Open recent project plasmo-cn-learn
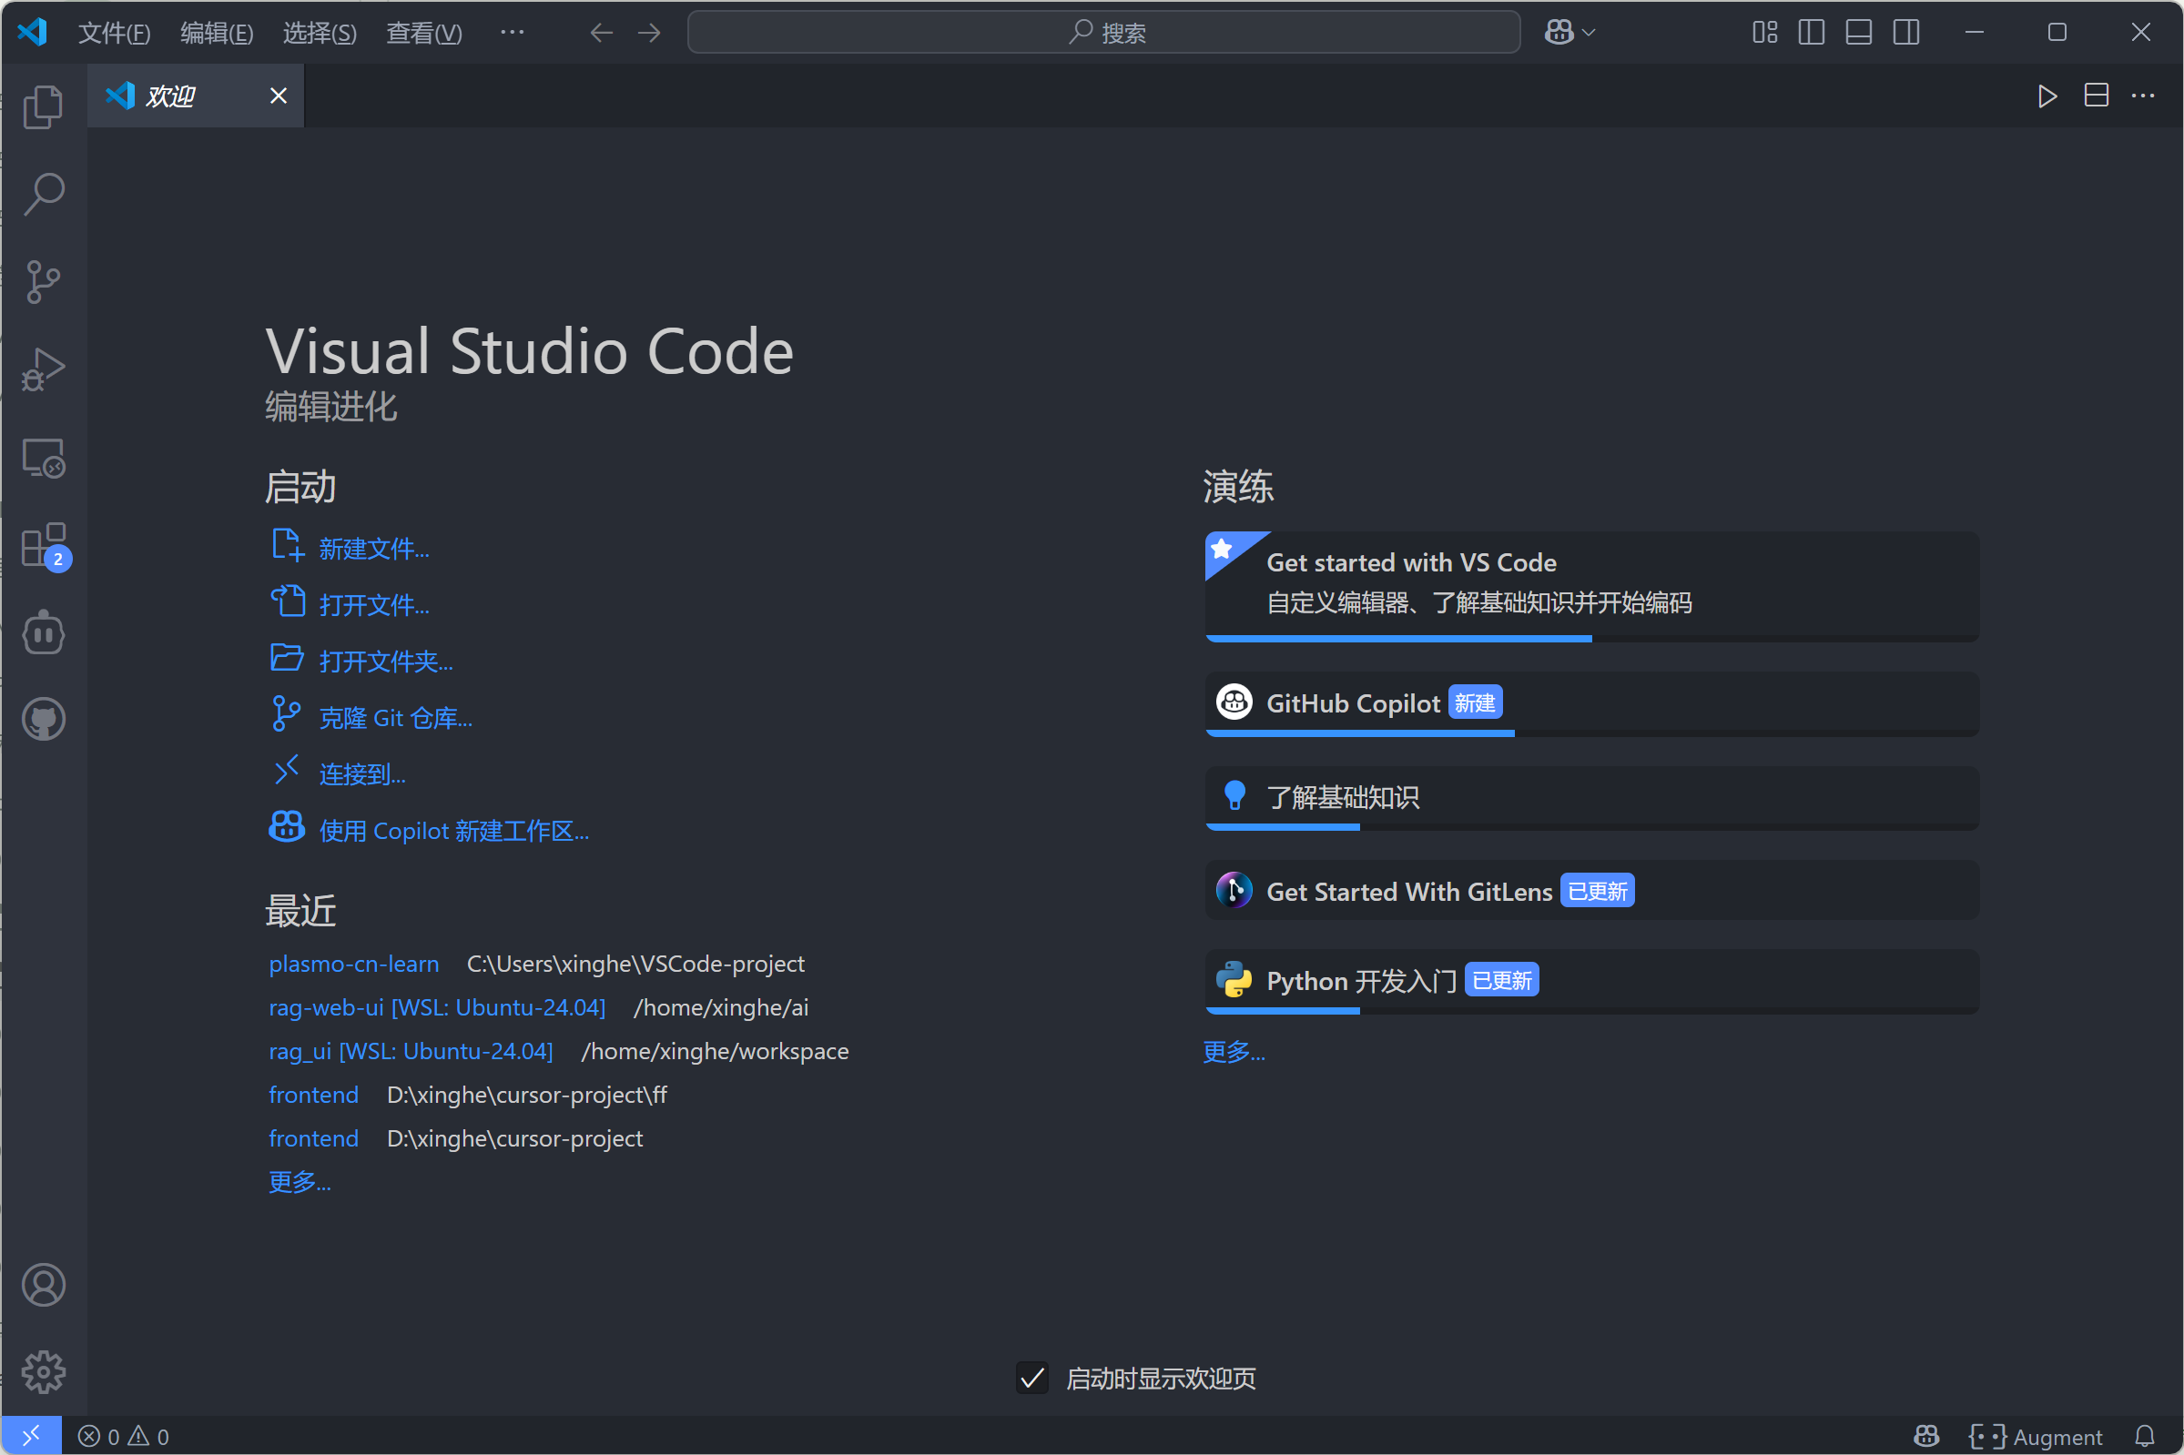 pyautogui.click(x=353, y=965)
